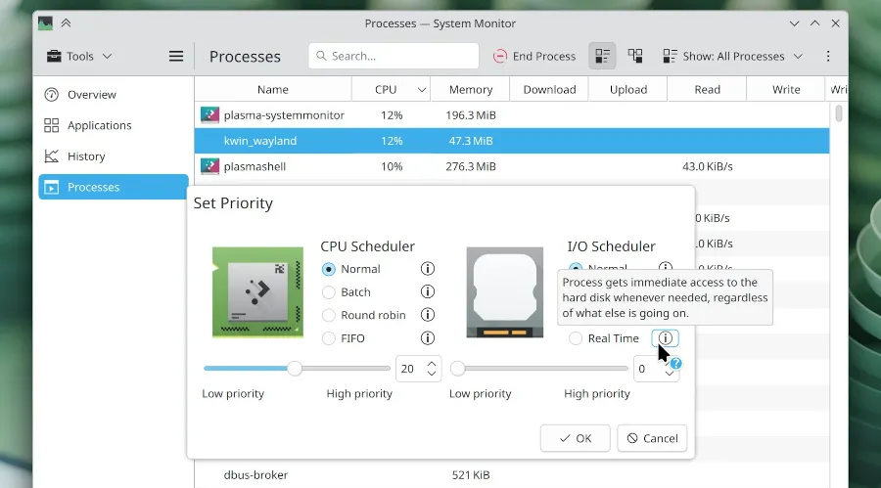This screenshot has height=488, width=881.
Task: Click the CPU priority slider handle
Action: tap(294, 369)
